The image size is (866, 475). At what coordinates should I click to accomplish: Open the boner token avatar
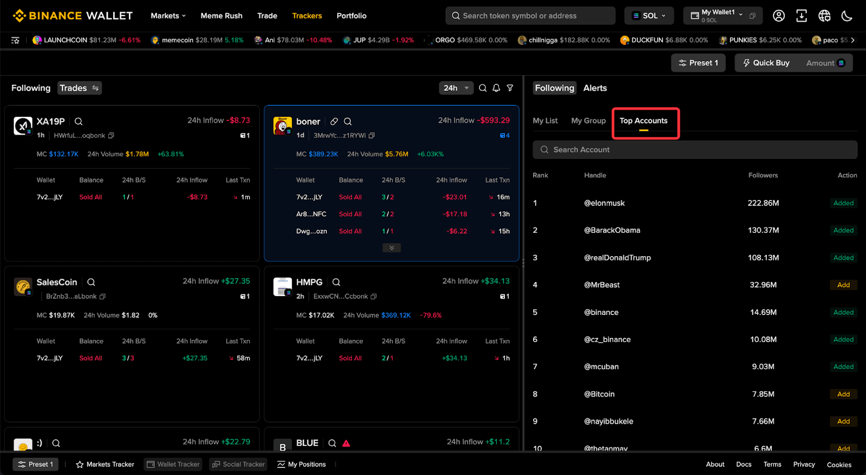283,126
